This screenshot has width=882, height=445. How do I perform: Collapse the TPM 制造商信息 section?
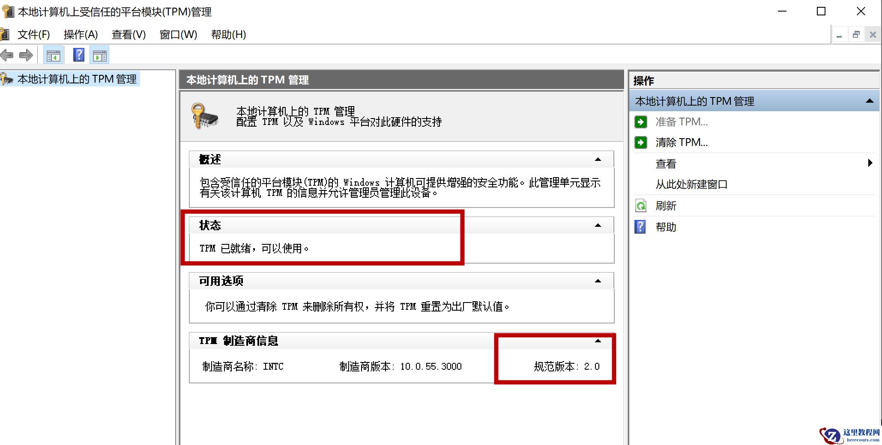(x=597, y=341)
